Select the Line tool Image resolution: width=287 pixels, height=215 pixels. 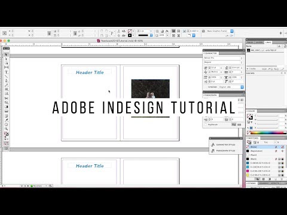(x=6, y=76)
